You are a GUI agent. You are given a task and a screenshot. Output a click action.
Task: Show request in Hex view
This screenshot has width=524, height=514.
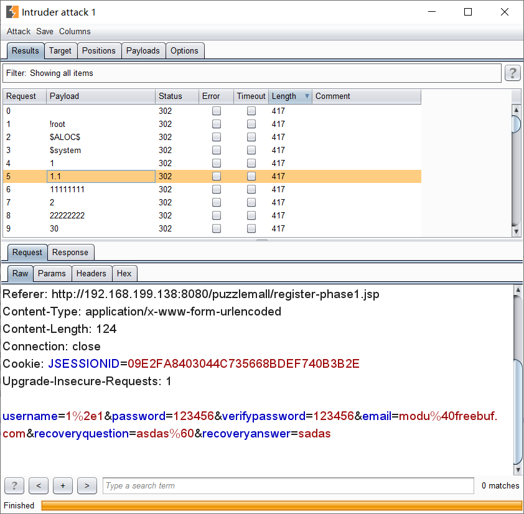pyautogui.click(x=124, y=273)
